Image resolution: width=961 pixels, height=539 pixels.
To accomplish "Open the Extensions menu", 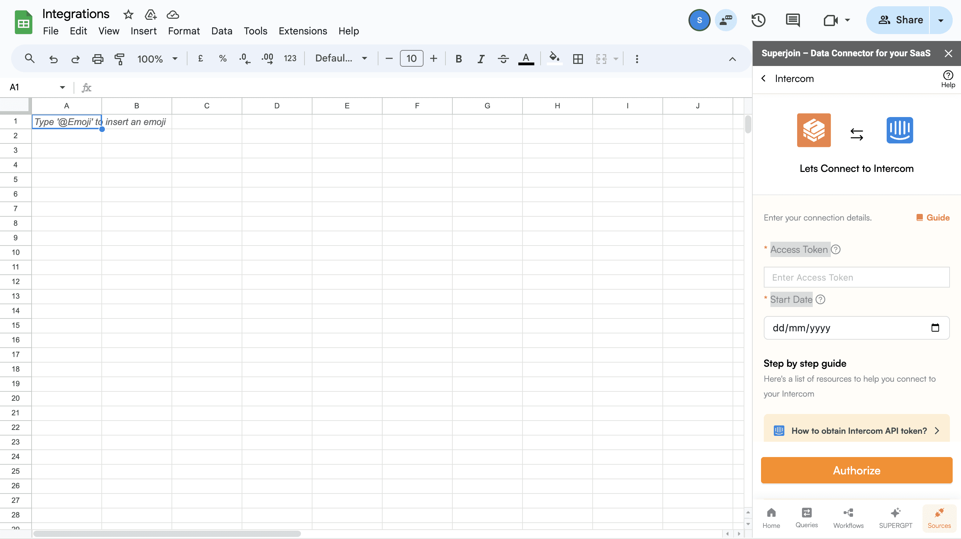I will [x=302, y=31].
